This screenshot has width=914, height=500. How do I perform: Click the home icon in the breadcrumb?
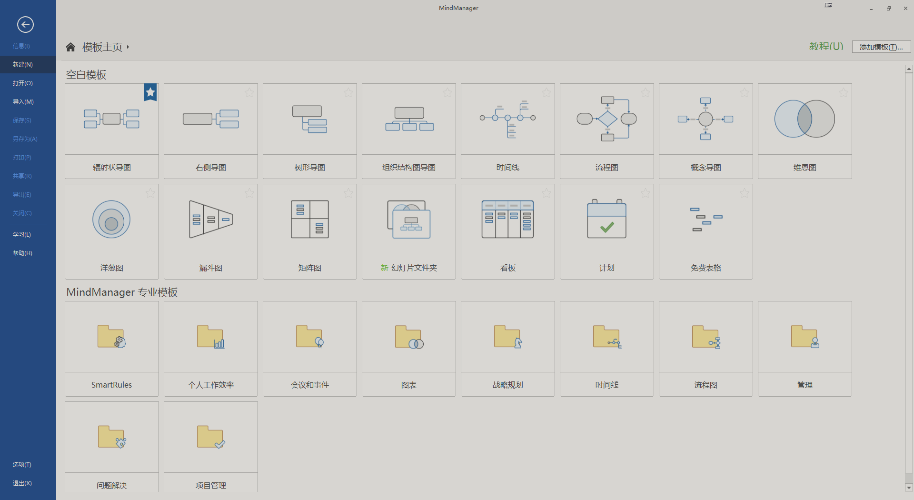(x=70, y=46)
